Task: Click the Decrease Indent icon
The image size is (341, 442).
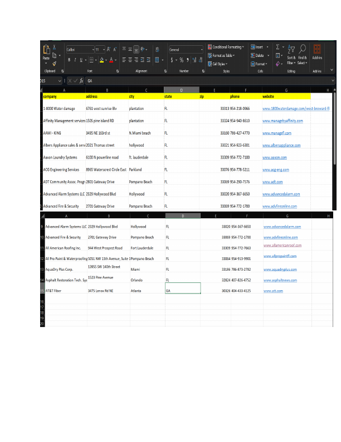Action: click(143, 60)
